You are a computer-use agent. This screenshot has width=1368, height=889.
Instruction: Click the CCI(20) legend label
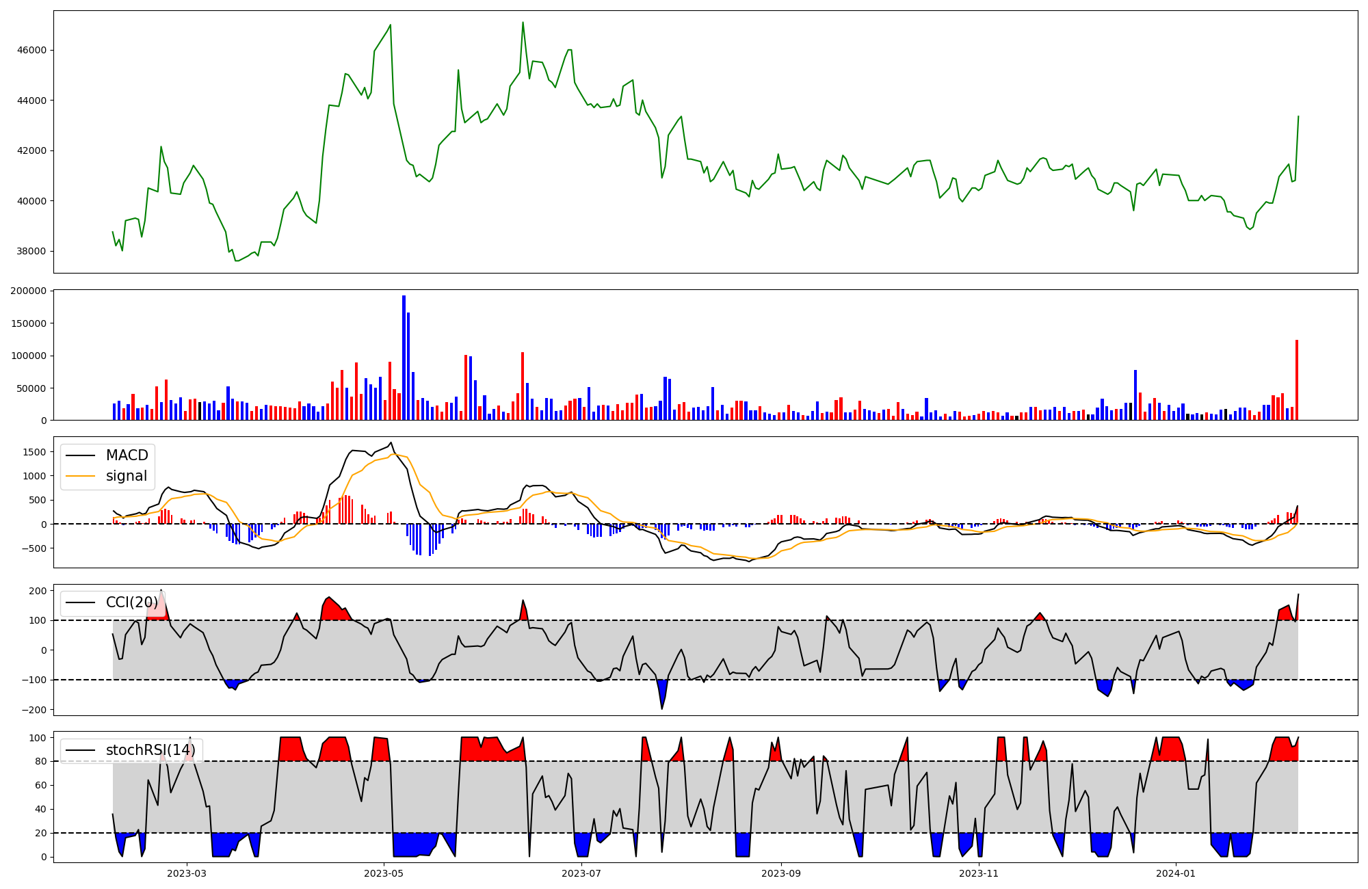(132, 602)
